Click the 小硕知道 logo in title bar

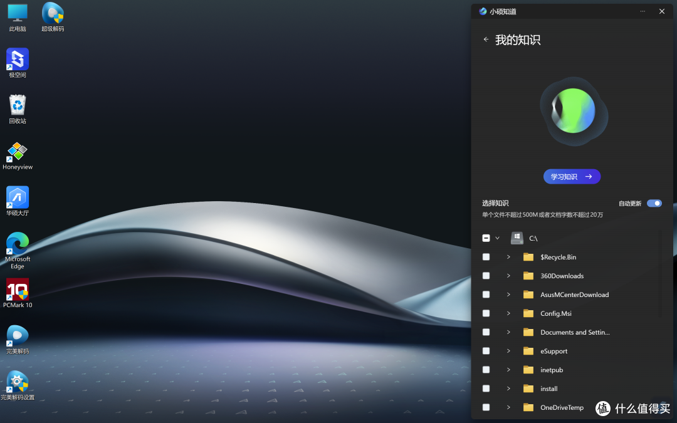483,11
